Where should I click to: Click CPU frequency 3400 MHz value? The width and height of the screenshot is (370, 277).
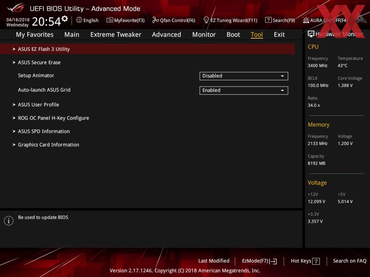[x=317, y=65]
